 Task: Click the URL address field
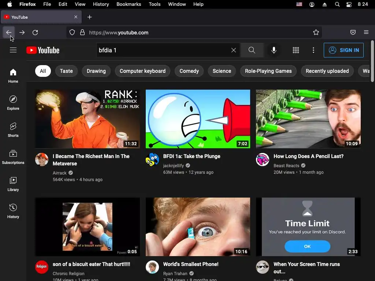(194, 33)
